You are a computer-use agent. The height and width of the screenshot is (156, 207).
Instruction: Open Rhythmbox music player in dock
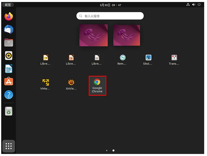pyautogui.click(x=8, y=55)
